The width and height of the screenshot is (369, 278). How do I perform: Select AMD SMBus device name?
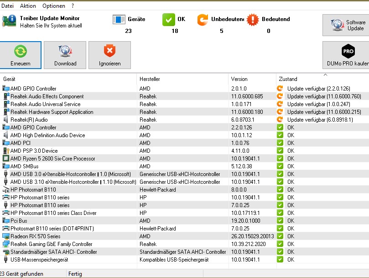pyautogui.click(x=24, y=166)
